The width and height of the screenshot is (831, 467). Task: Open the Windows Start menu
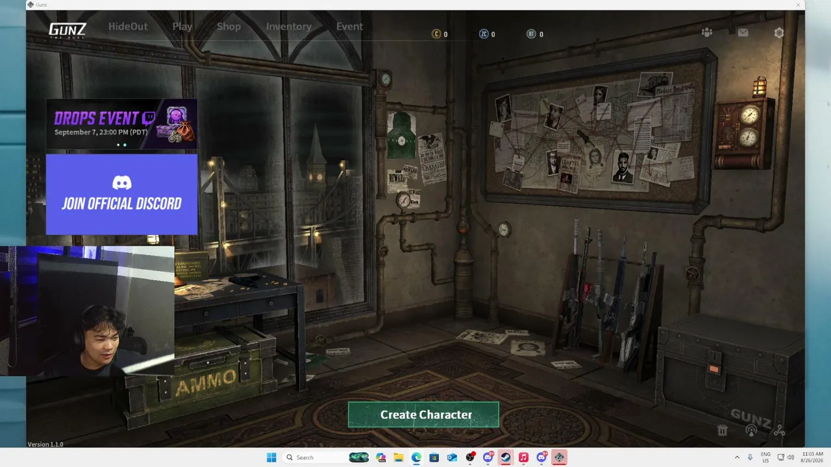271,457
